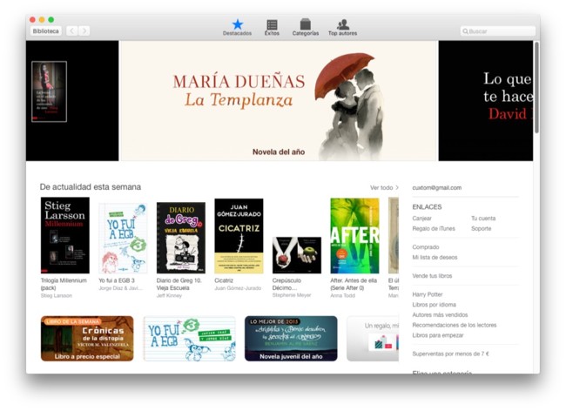This screenshot has width=566, height=411.
Task: Open Libros por idioma link
Action: pyautogui.click(x=434, y=305)
